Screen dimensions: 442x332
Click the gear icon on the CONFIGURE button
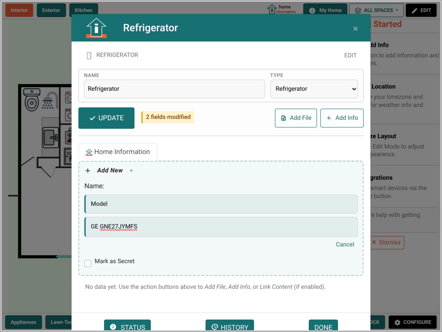tap(397, 322)
